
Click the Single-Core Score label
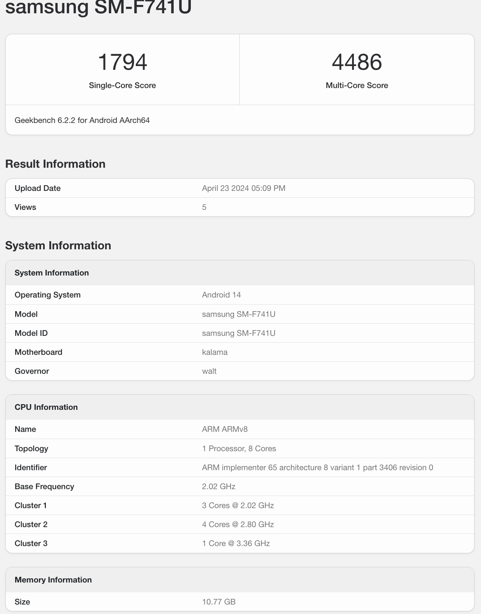122,85
